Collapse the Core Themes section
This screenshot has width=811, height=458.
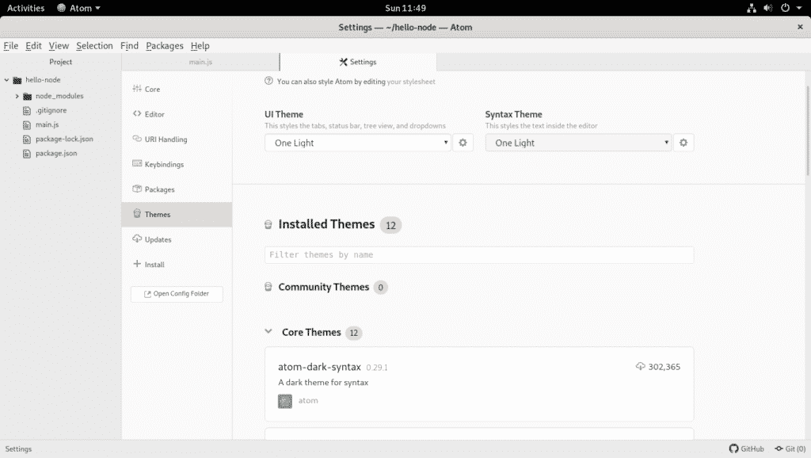click(268, 333)
